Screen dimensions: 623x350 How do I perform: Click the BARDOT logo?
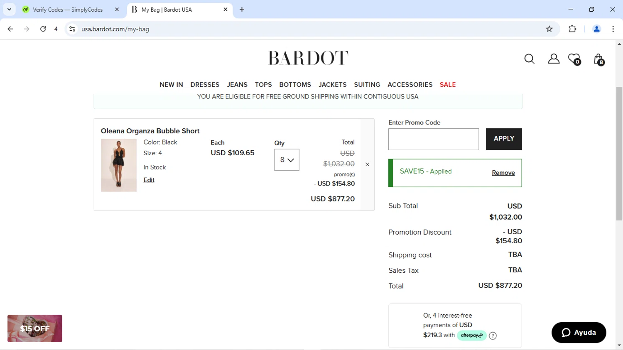(x=308, y=58)
